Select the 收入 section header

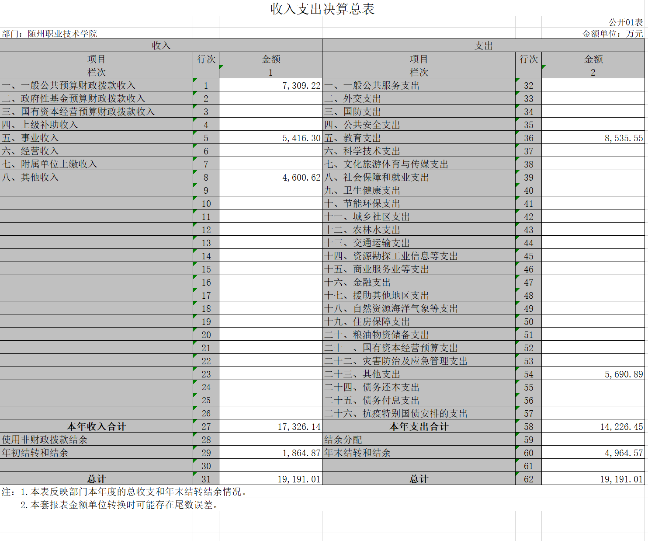[161, 45]
